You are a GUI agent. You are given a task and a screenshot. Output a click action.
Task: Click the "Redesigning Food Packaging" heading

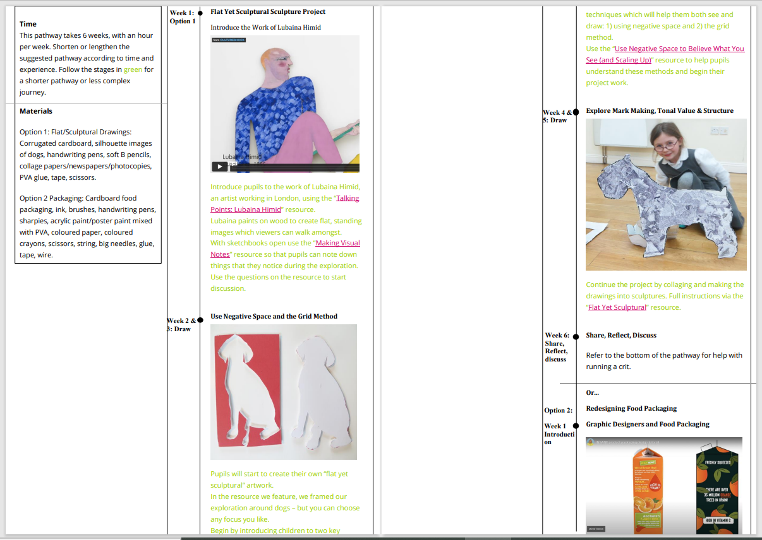coord(631,408)
